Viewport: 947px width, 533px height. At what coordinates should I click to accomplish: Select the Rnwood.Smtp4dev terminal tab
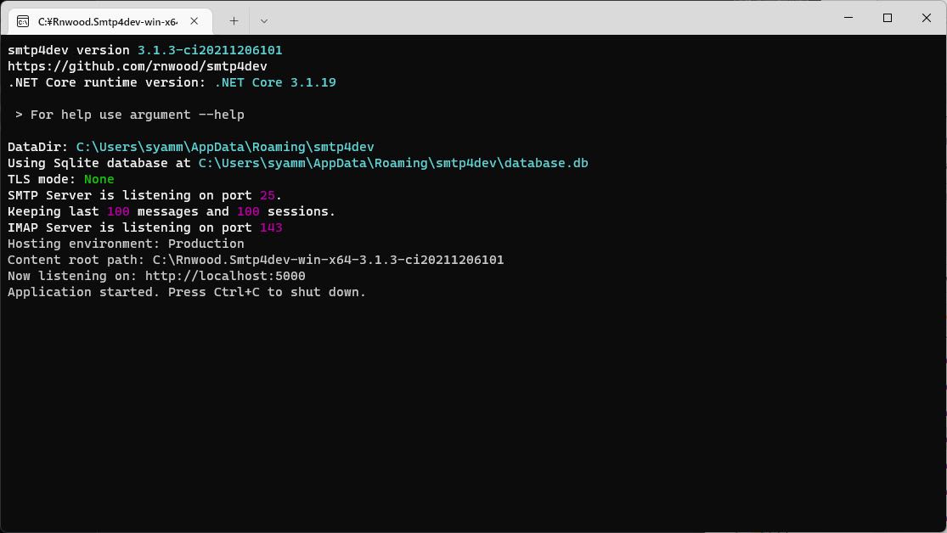coord(110,22)
